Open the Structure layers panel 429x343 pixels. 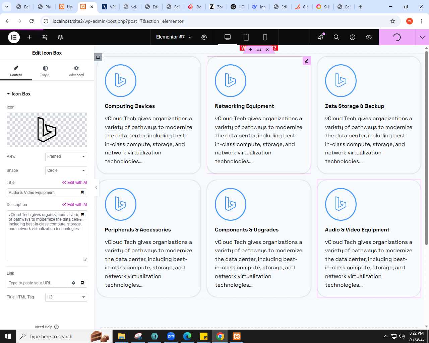pyautogui.click(x=60, y=37)
